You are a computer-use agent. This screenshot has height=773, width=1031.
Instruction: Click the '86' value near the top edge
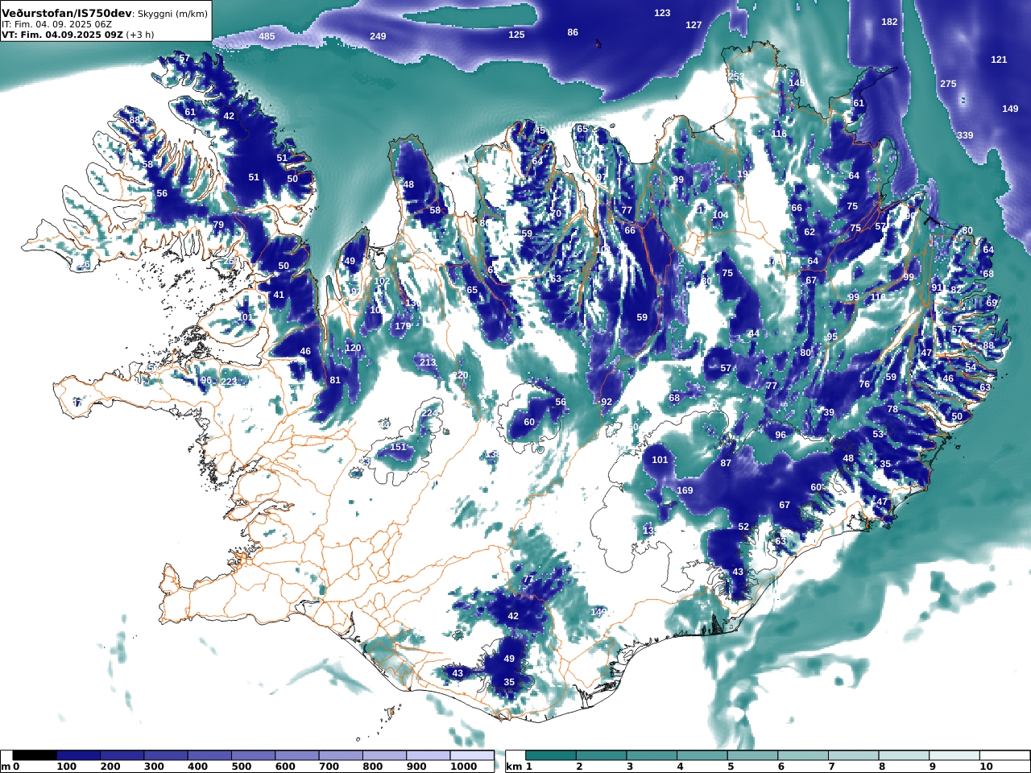click(573, 33)
